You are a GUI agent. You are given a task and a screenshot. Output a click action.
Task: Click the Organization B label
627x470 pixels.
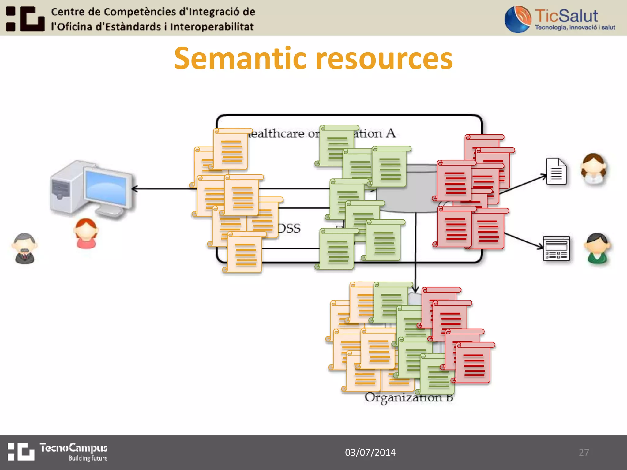(409, 397)
